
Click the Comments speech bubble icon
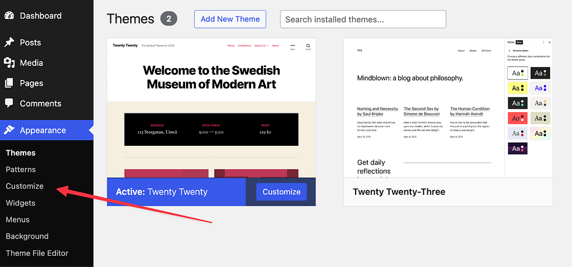[9, 103]
